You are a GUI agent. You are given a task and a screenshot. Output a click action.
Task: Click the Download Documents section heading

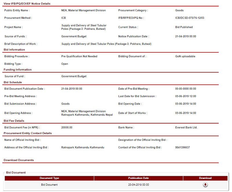[19, 160]
